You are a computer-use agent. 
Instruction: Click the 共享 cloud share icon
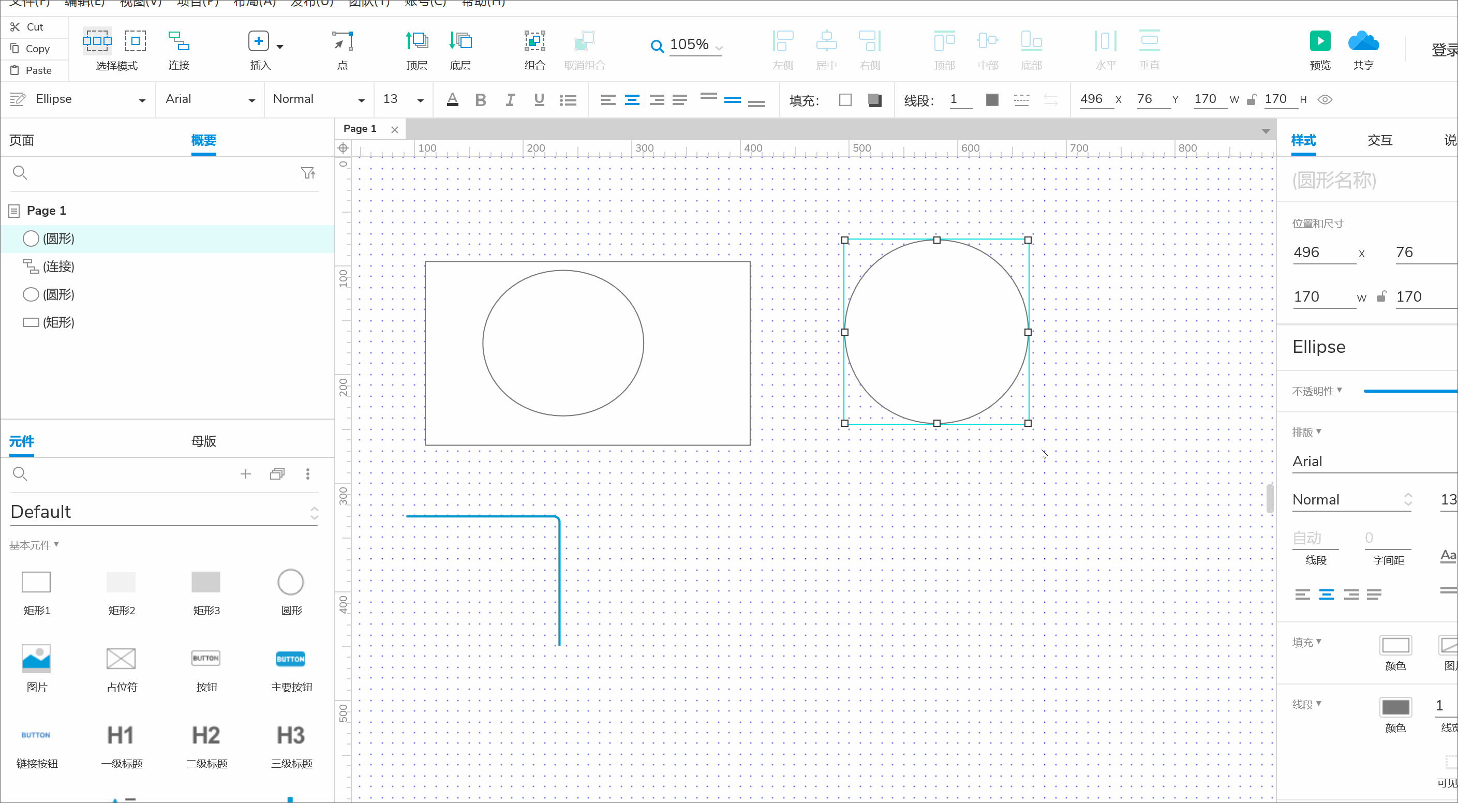[1363, 42]
